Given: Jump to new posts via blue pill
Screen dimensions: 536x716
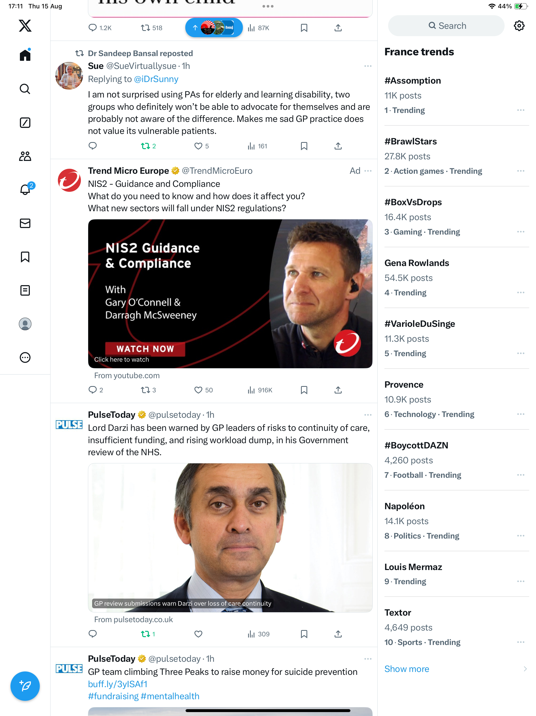Looking at the screenshot, I should click(214, 28).
